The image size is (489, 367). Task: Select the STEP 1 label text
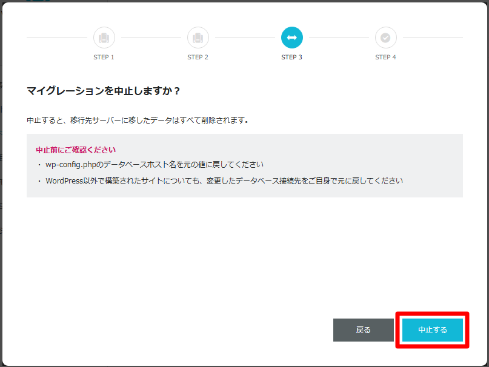[104, 56]
